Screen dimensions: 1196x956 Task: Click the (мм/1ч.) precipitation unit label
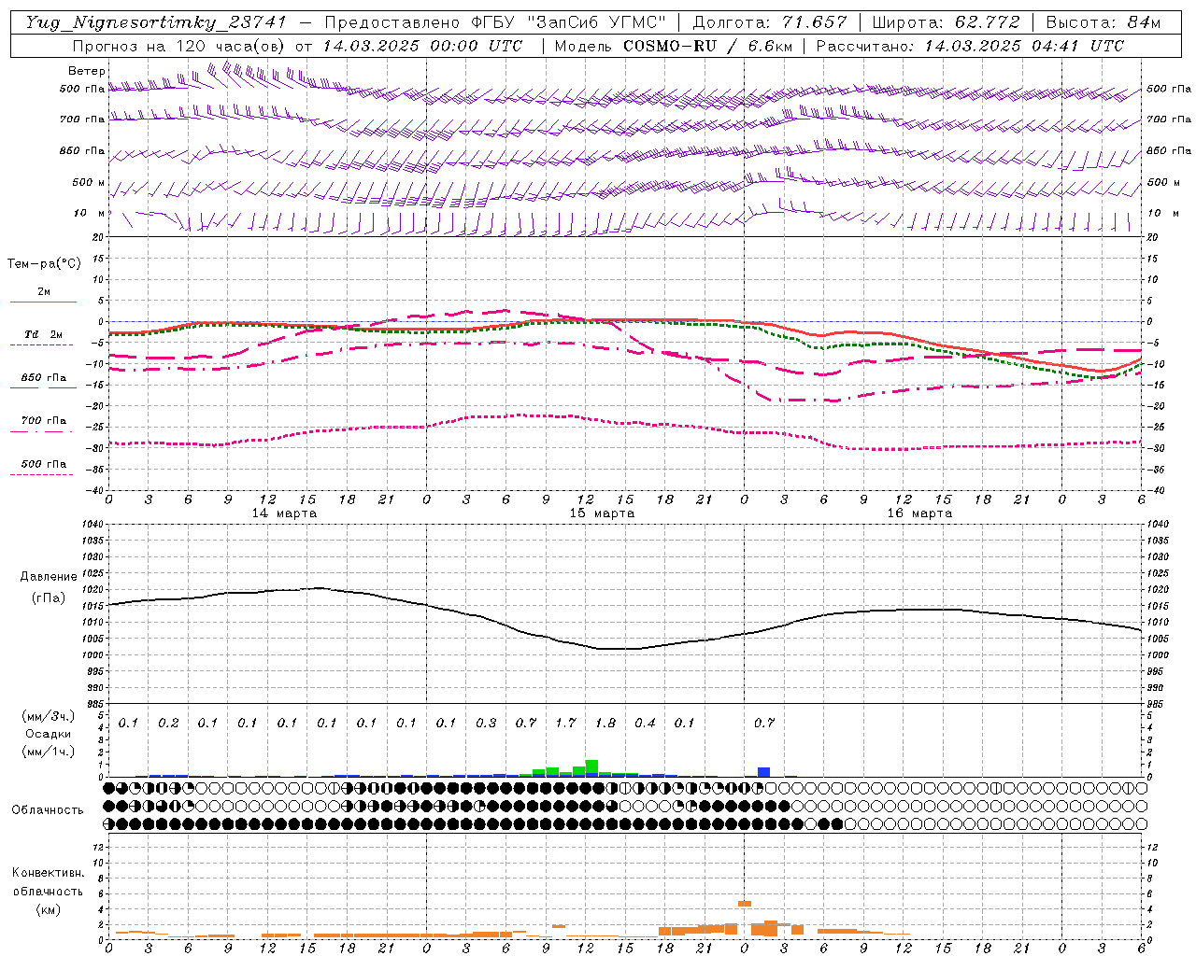click(49, 752)
